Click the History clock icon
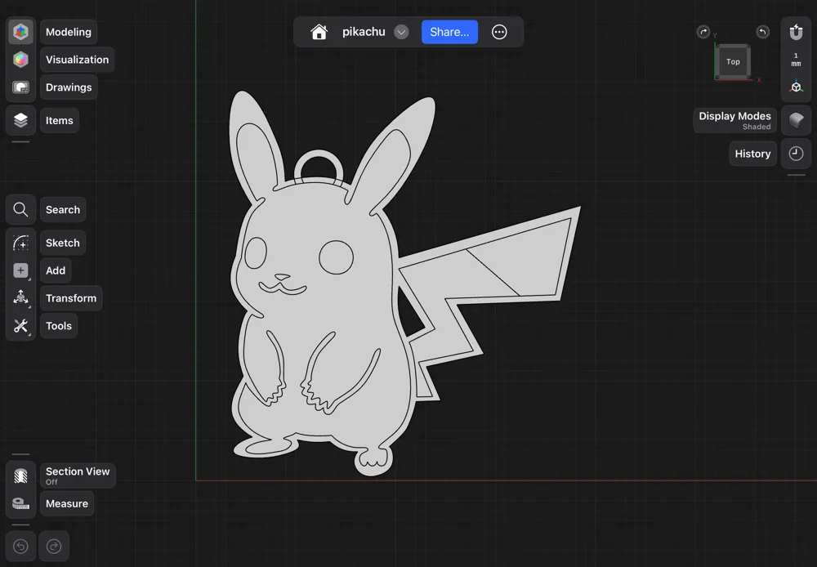The image size is (817, 567). click(796, 153)
